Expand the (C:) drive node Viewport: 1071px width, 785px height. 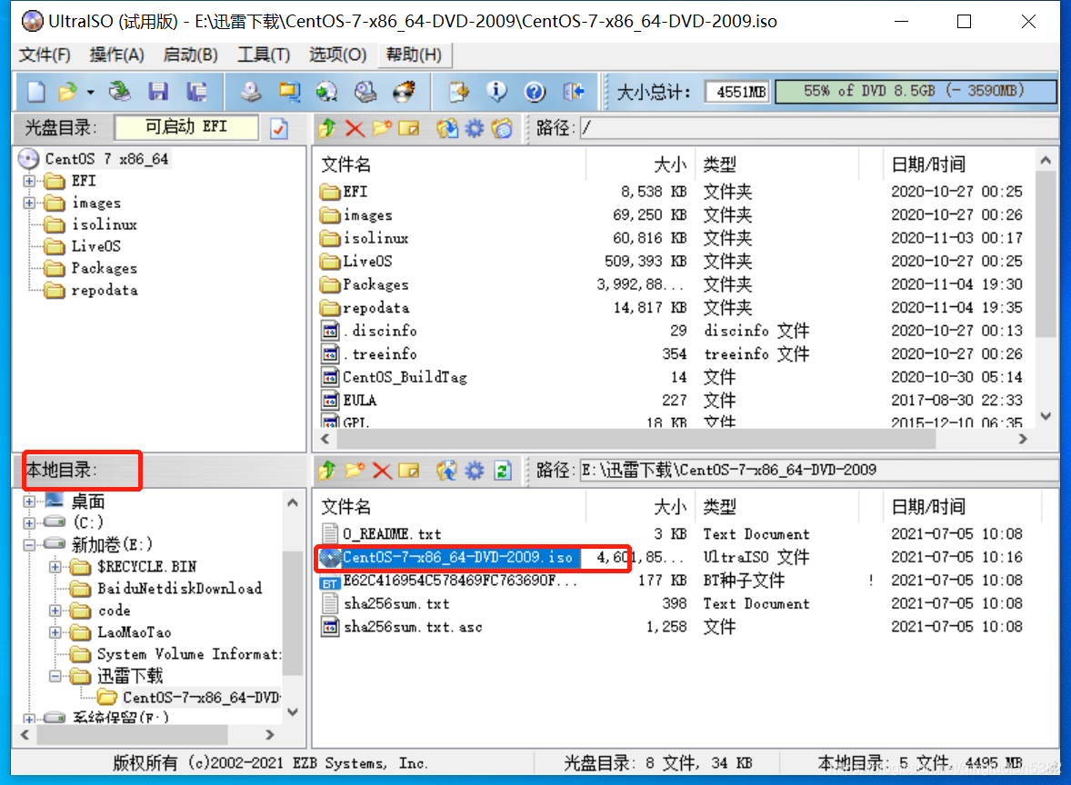(x=29, y=522)
